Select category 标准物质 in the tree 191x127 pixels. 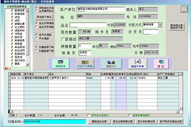tap(19, 41)
